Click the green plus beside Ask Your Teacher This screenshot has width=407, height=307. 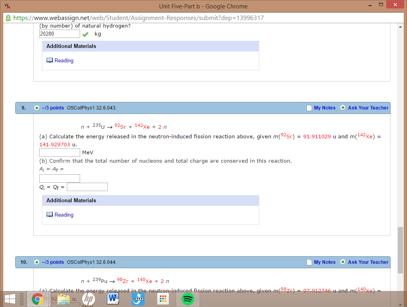(x=343, y=108)
